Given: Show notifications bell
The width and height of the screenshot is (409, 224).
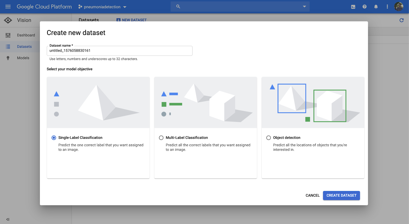Looking at the screenshot, I should click(376, 7).
